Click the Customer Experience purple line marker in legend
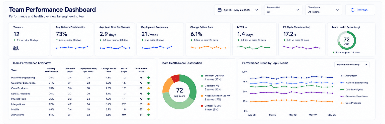The height and width of the screenshot is (124, 385). point(342,96)
